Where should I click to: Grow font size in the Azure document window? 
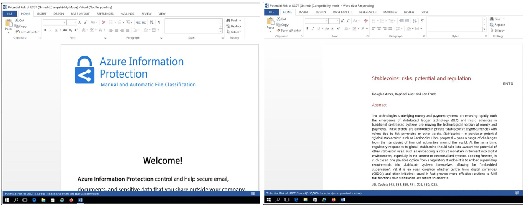80,22
